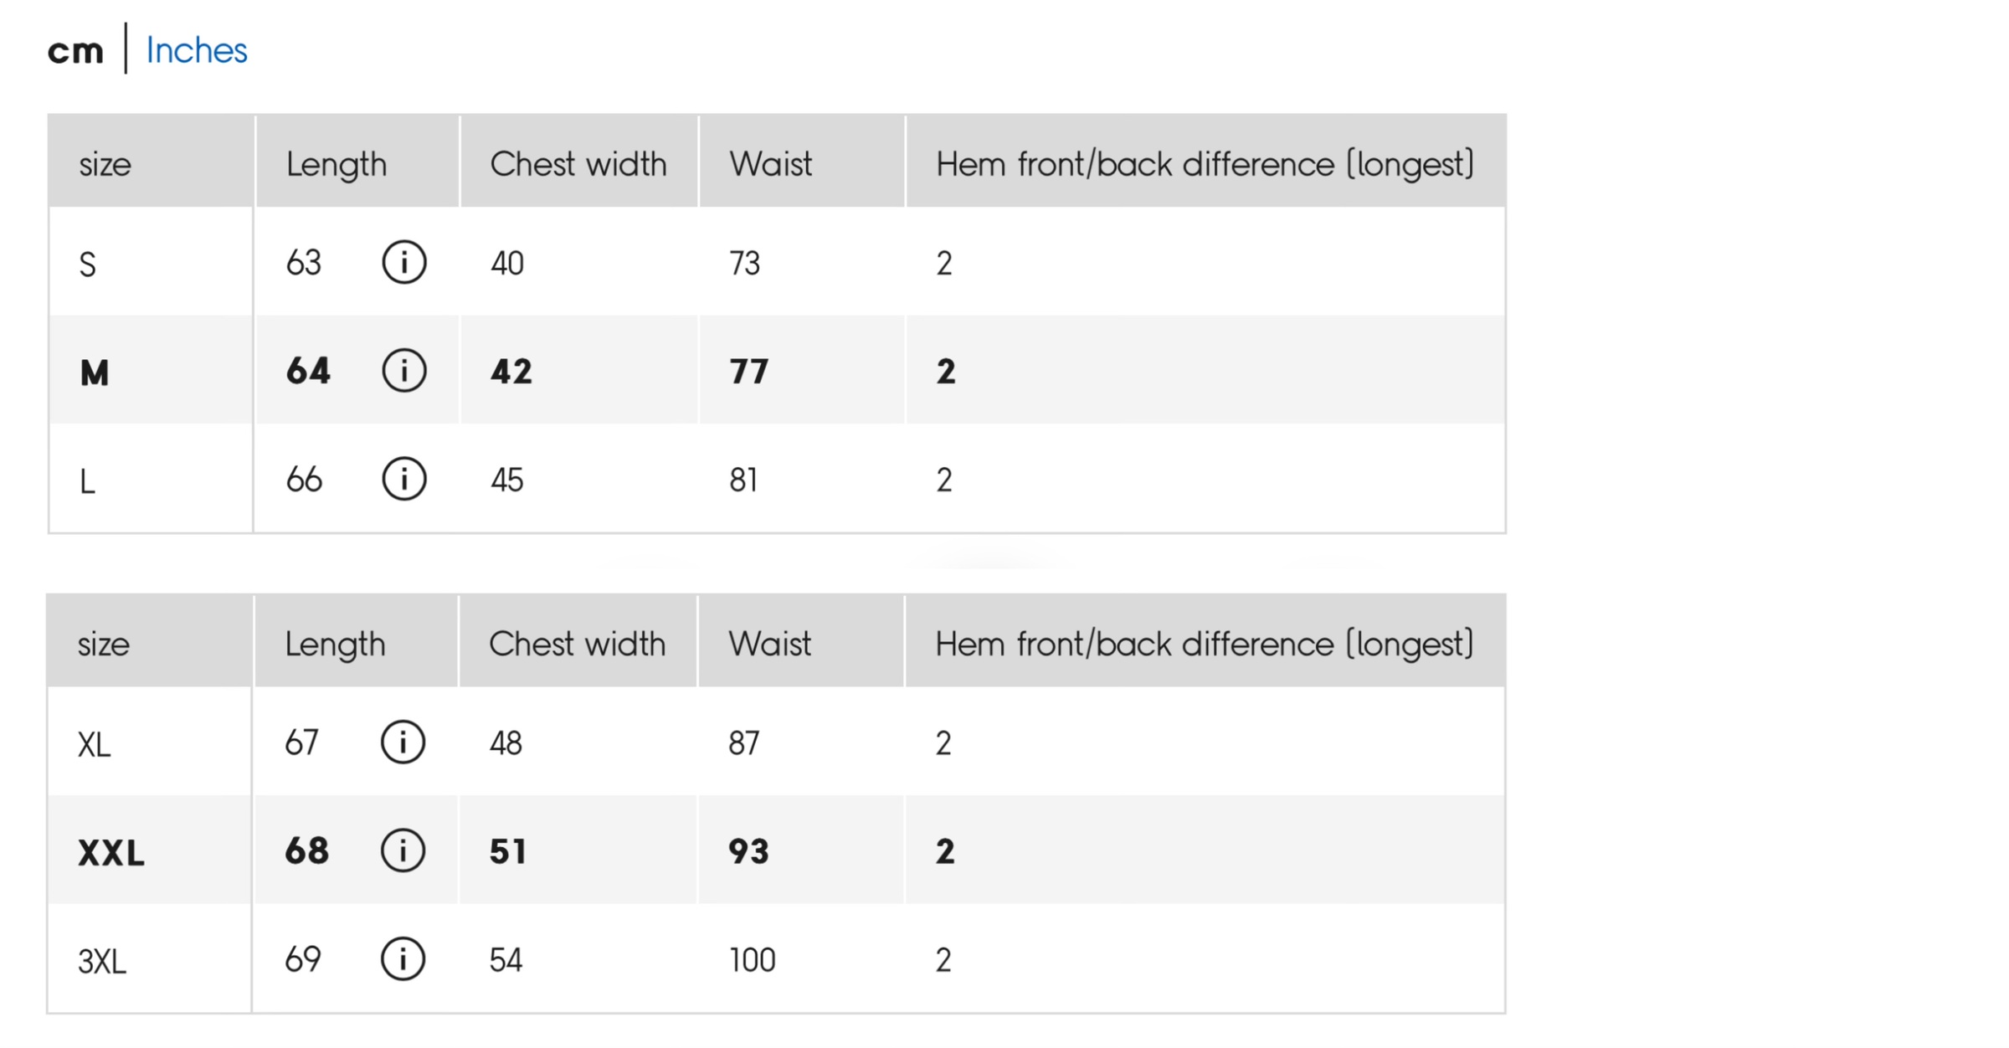Open the info icon beside XL length 67
The width and height of the screenshot is (2009, 1048).
click(x=403, y=742)
